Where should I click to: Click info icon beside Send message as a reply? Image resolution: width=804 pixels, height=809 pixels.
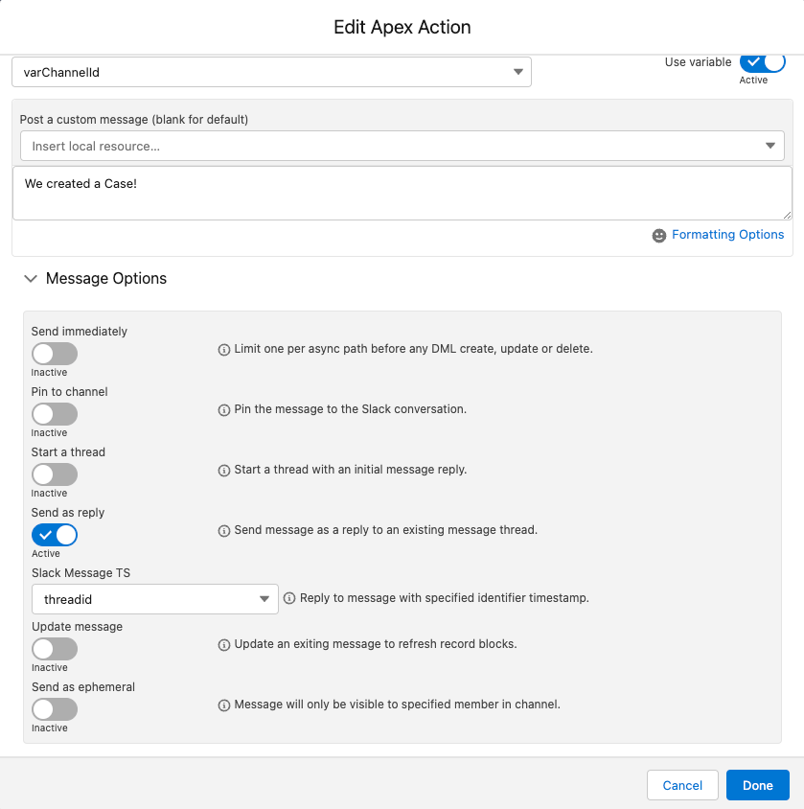point(224,531)
